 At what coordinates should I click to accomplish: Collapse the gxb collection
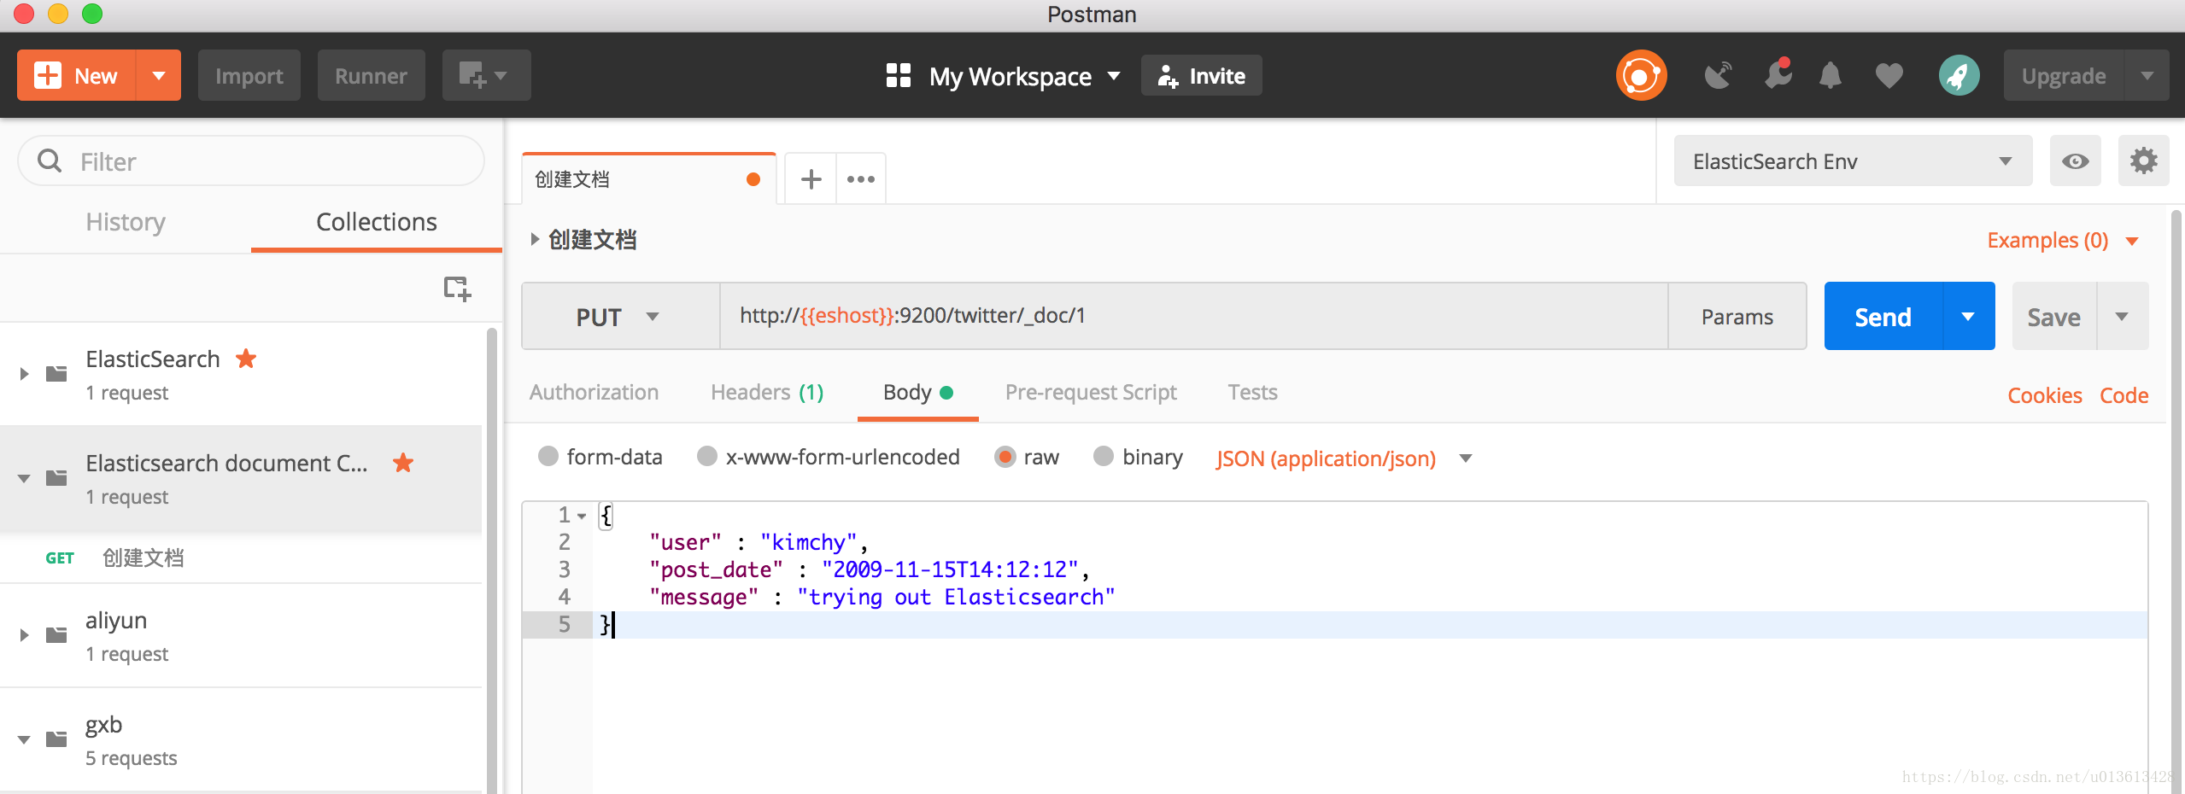pos(24,739)
